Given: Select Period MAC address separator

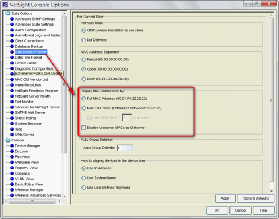Looking at the screenshot, I should click(84, 60).
